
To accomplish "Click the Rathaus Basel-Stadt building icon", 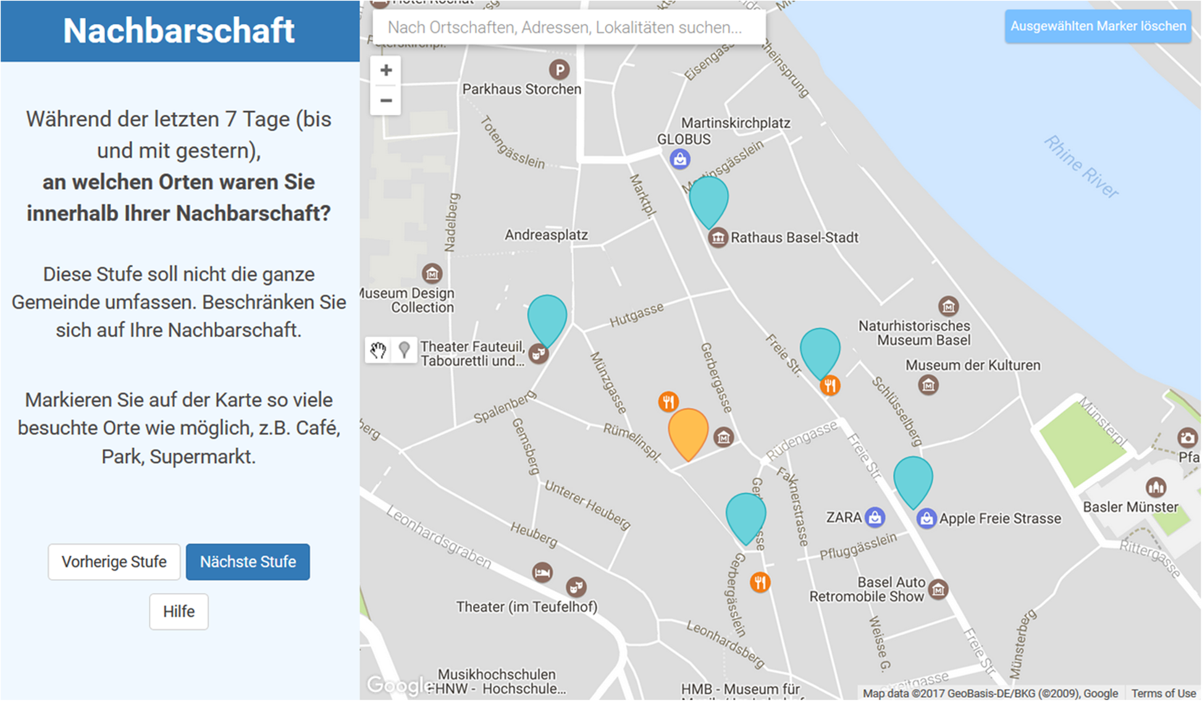I will pos(718,237).
